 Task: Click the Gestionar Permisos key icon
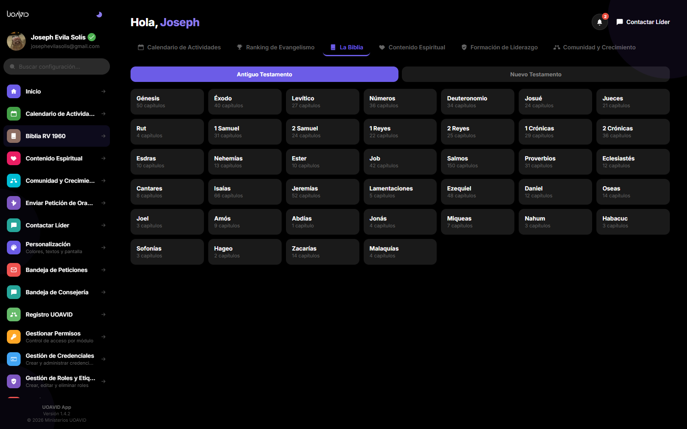[x=14, y=337]
